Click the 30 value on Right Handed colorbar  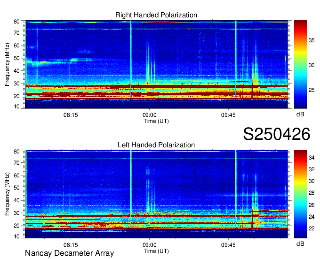pyautogui.click(x=312, y=65)
